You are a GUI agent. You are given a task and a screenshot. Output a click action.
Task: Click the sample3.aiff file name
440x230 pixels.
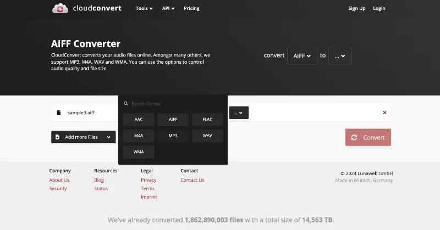[x=81, y=113]
